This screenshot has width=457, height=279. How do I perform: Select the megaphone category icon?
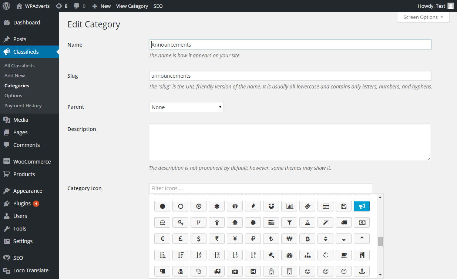coord(362,206)
